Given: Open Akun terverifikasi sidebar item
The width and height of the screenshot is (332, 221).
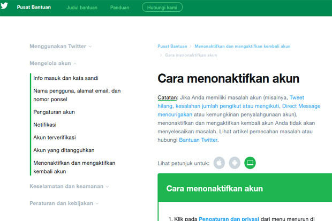Looking at the screenshot, I should pos(55,138).
